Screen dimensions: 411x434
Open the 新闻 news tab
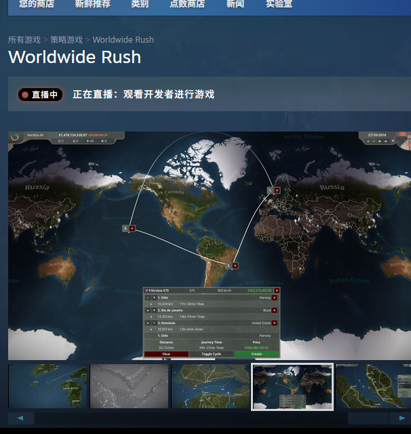(235, 4)
